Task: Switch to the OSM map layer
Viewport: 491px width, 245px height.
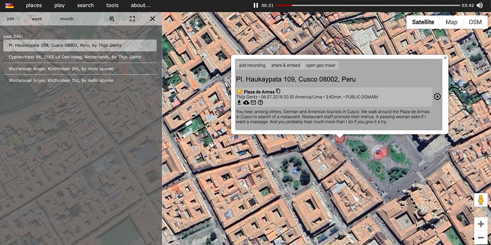Action: pyautogui.click(x=475, y=22)
